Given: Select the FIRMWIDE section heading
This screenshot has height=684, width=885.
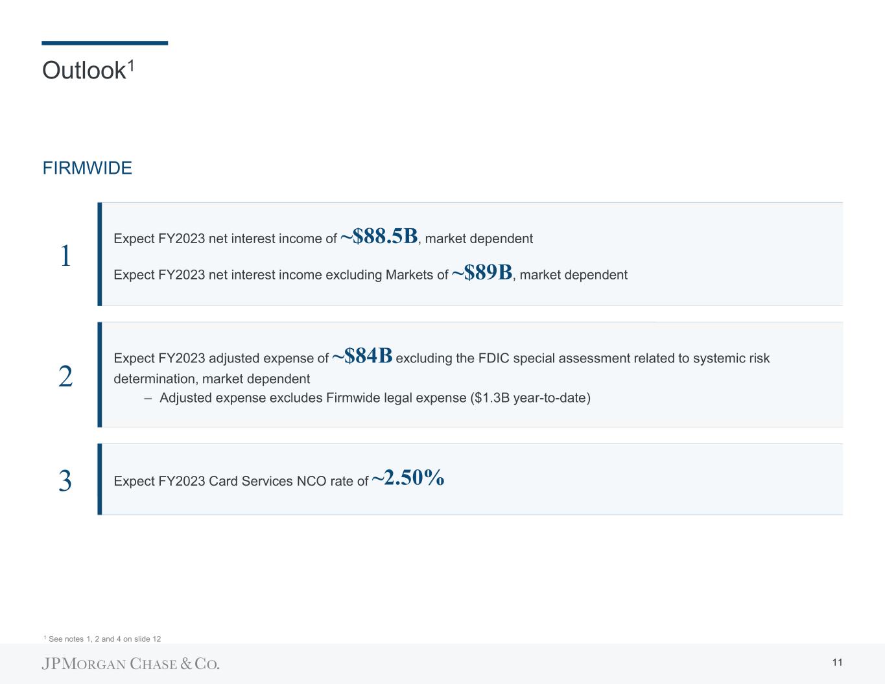Looking at the screenshot, I should (x=87, y=169).
